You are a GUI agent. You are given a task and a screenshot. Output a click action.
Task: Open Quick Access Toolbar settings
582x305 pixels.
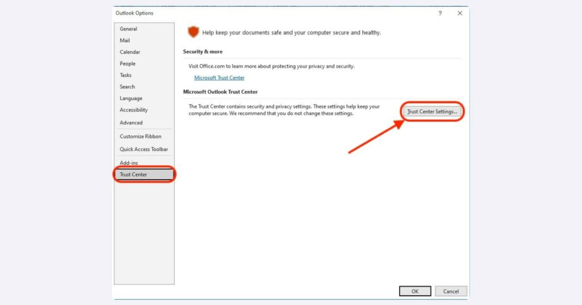pos(144,150)
